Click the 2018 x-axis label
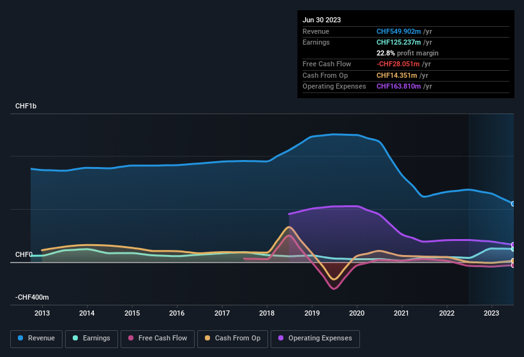 267,313
